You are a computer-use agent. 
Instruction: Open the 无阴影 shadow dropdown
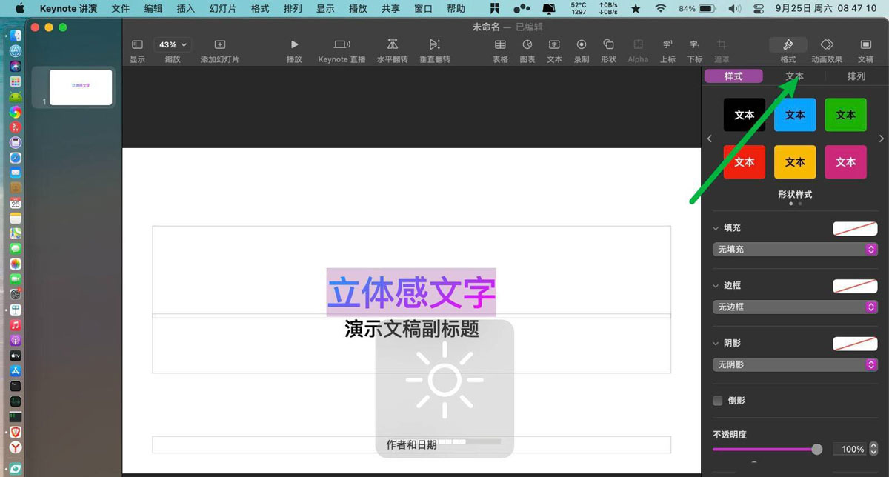(795, 365)
